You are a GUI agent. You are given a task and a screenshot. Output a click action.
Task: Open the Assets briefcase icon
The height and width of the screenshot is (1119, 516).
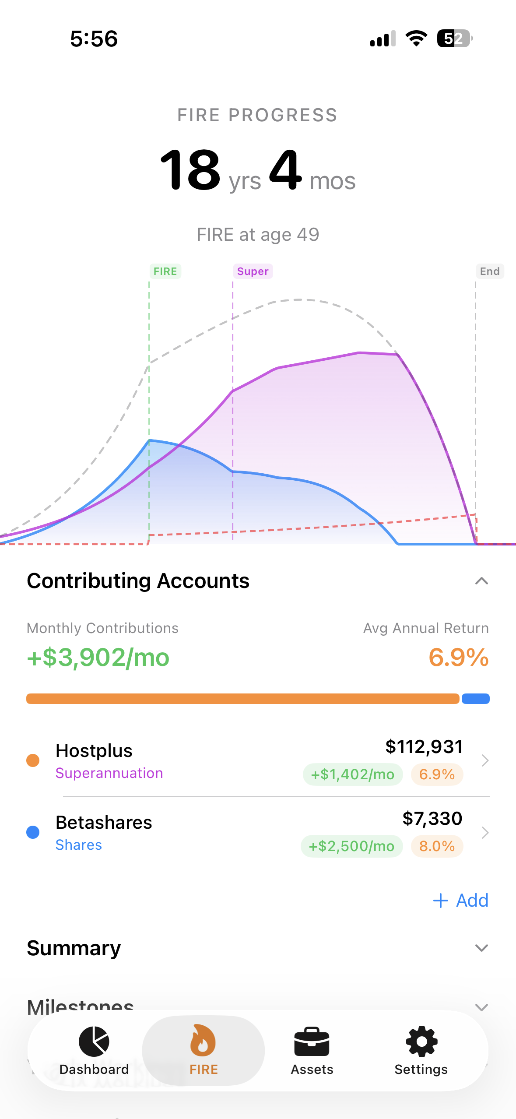(x=312, y=1041)
